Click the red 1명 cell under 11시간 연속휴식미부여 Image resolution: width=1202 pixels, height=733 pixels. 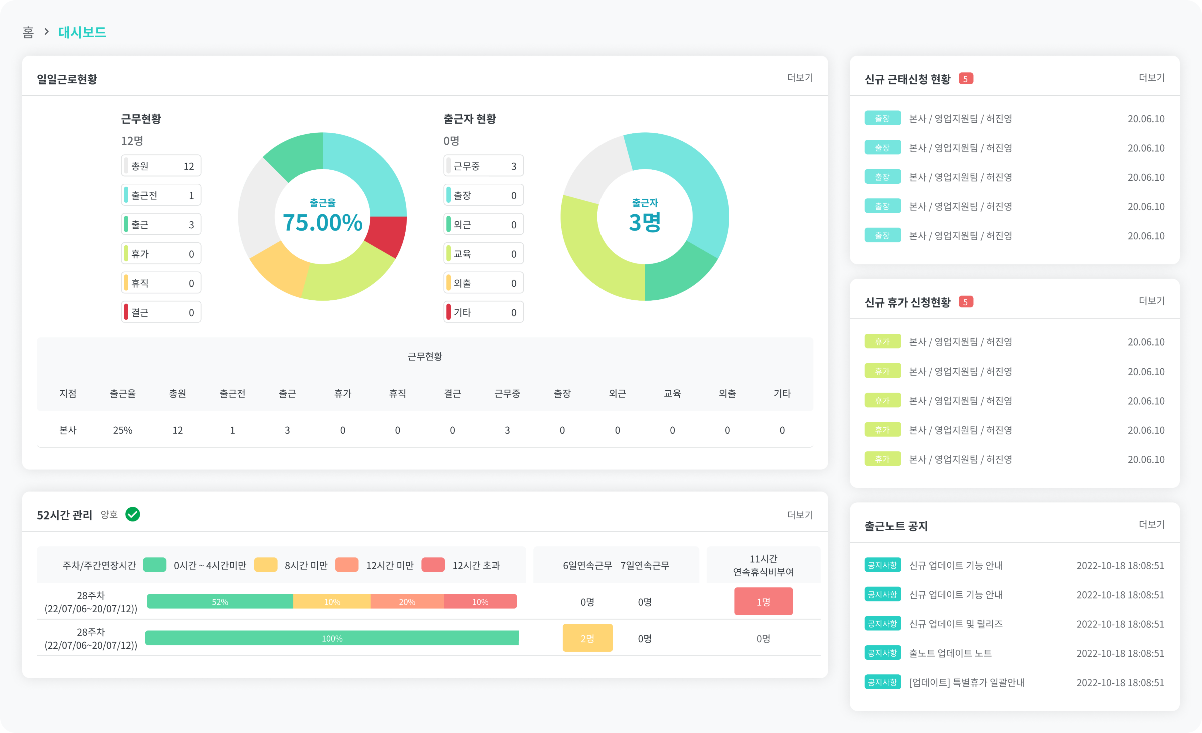(x=763, y=601)
